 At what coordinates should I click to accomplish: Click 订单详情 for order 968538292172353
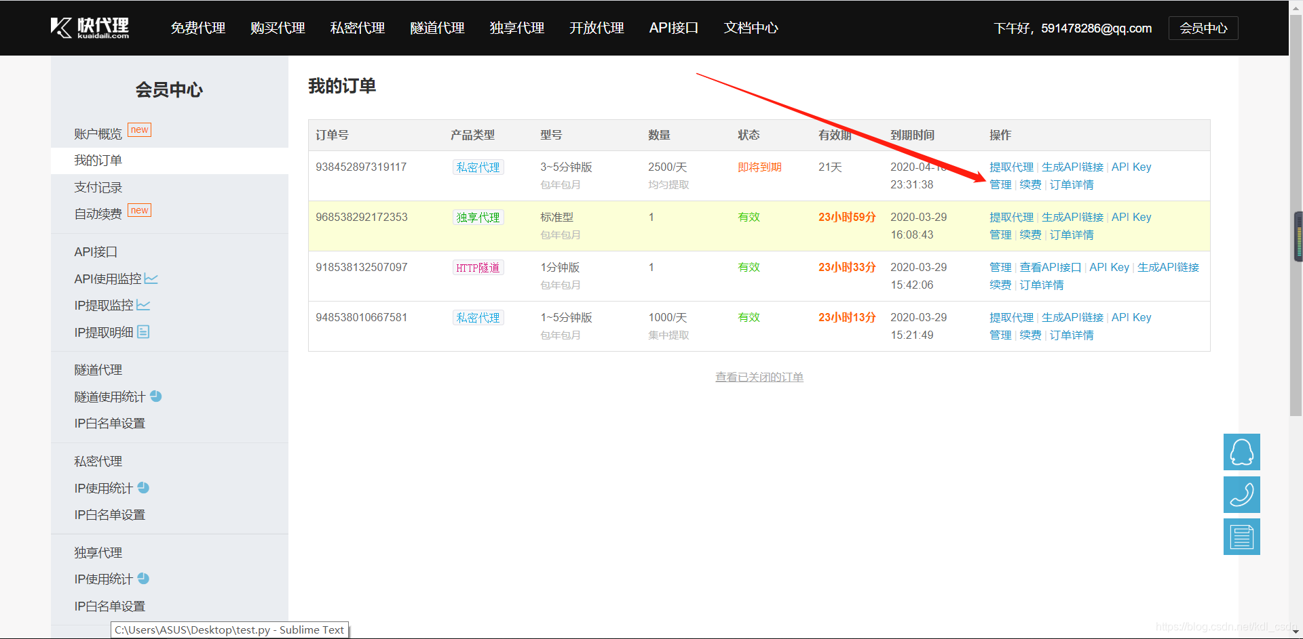[x=1072, y=234]
